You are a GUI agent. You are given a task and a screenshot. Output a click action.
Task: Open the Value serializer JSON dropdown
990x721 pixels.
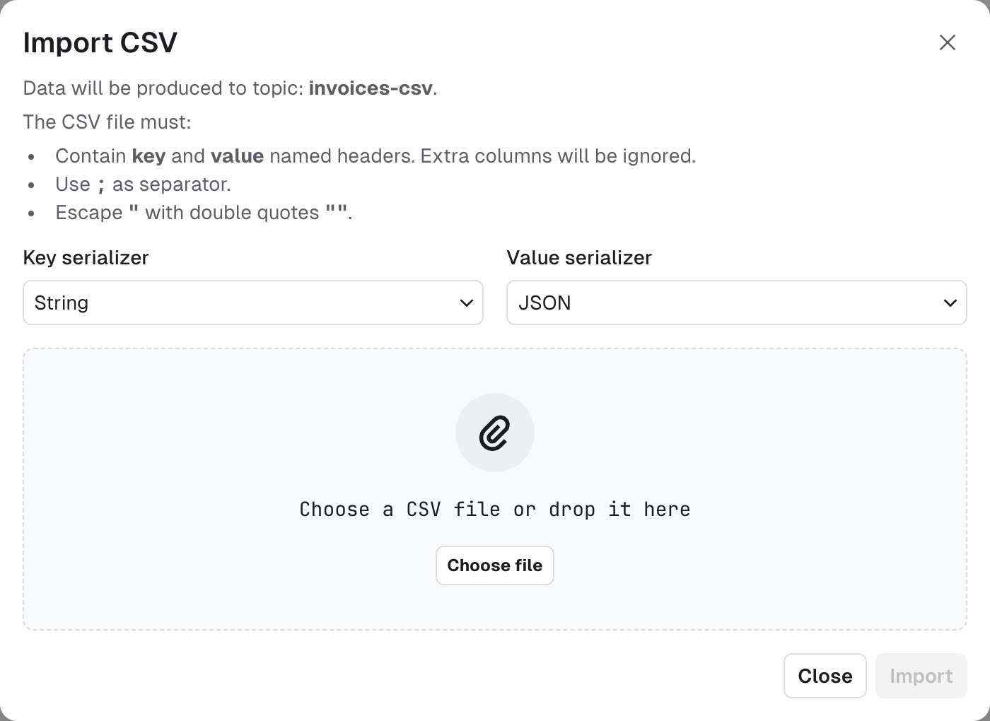click(737, 303)
